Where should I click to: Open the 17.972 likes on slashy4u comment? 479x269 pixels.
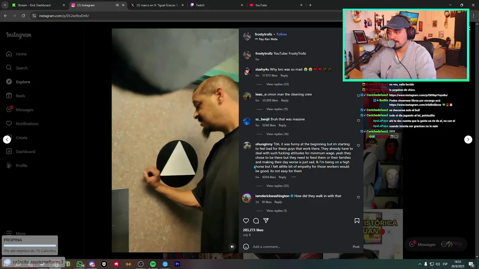pos(270,75)
